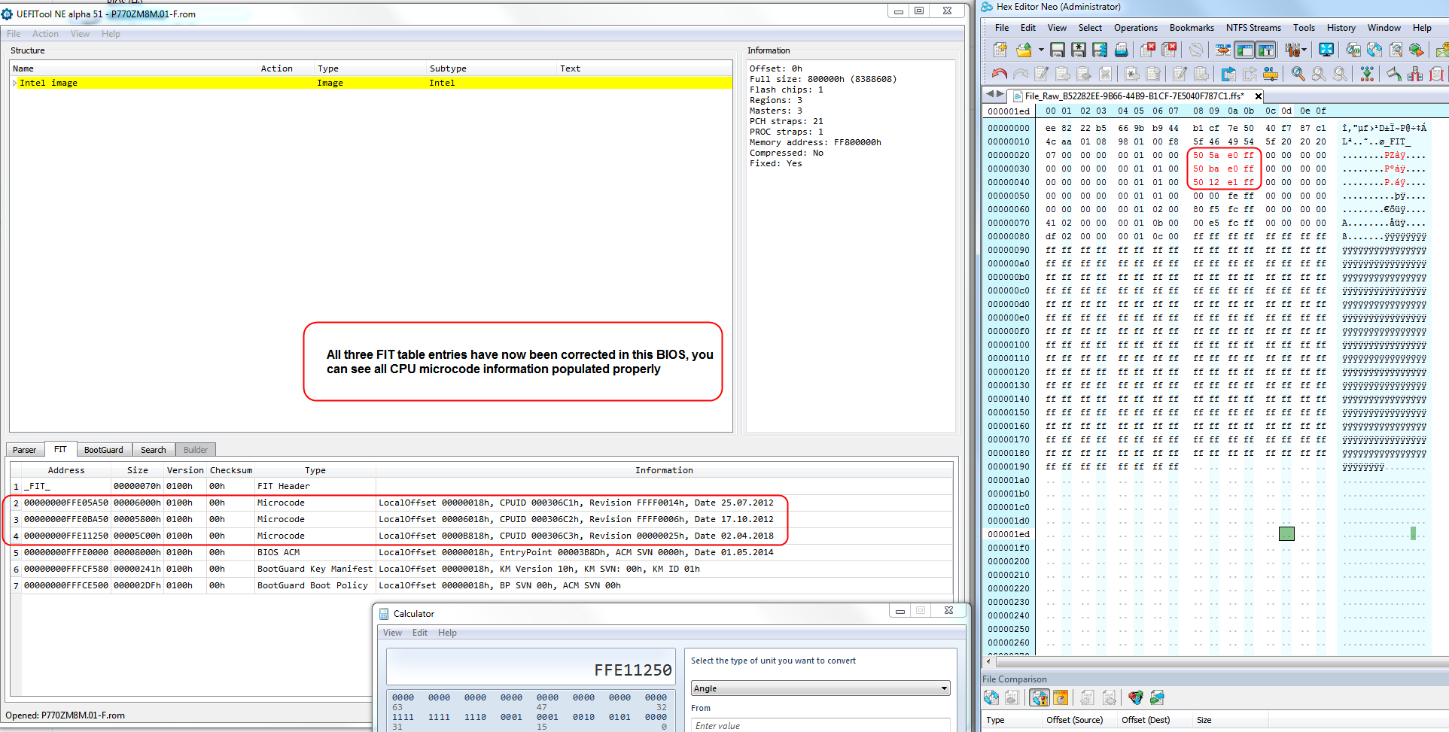The width and height of the screenshot is (1449, 732).
Task: Click Save All icon with blue arrows floppy
Action: coord(1100,50)
